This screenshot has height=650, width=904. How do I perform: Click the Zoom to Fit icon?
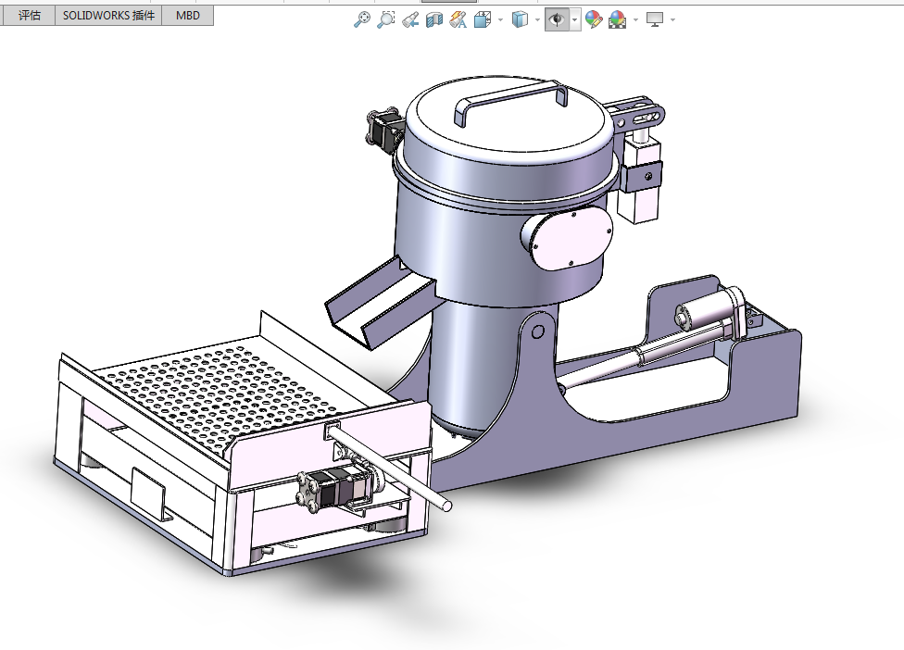362,19
